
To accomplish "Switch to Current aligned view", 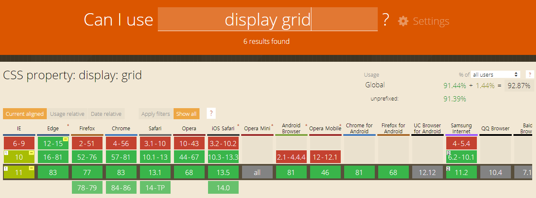I will click(x=25, y=114).
